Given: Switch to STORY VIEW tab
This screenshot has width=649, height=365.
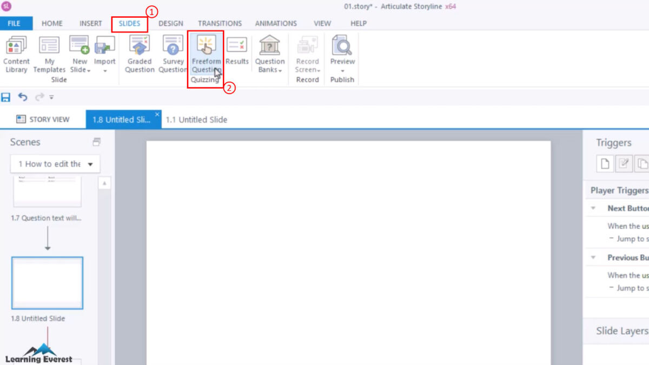Looking at the screenshot, I should click(x=43, y=120).
